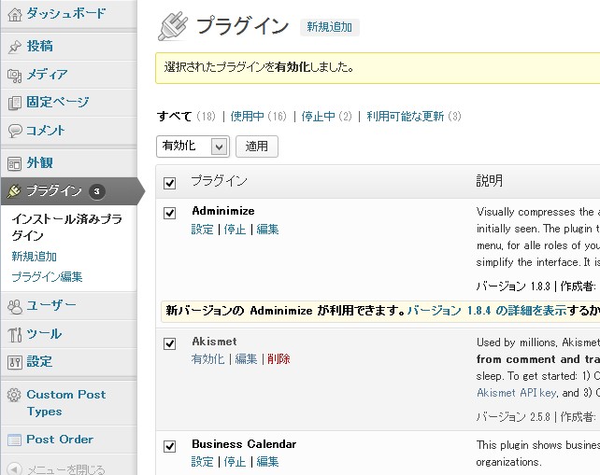Click the plug icon in the active プラグイン sidebar item
This screenshot has width=600, height=475.
point(14,191)
